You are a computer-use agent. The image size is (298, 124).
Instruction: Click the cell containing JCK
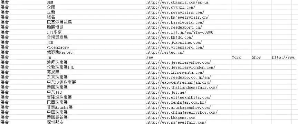click(x=96, y=42)
